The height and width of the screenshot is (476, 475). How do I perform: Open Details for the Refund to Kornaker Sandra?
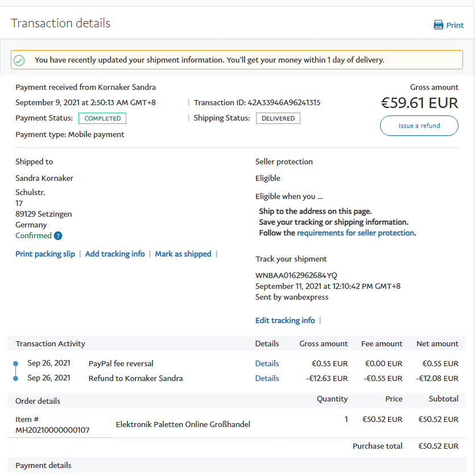pos(267,378)
